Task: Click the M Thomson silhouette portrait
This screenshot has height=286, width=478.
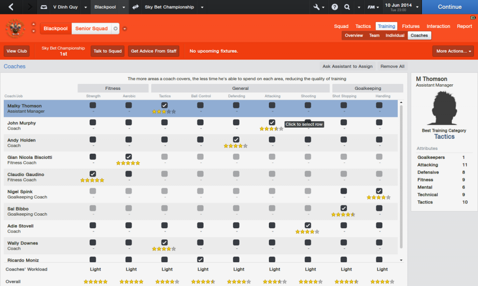Action: (444, 108)
